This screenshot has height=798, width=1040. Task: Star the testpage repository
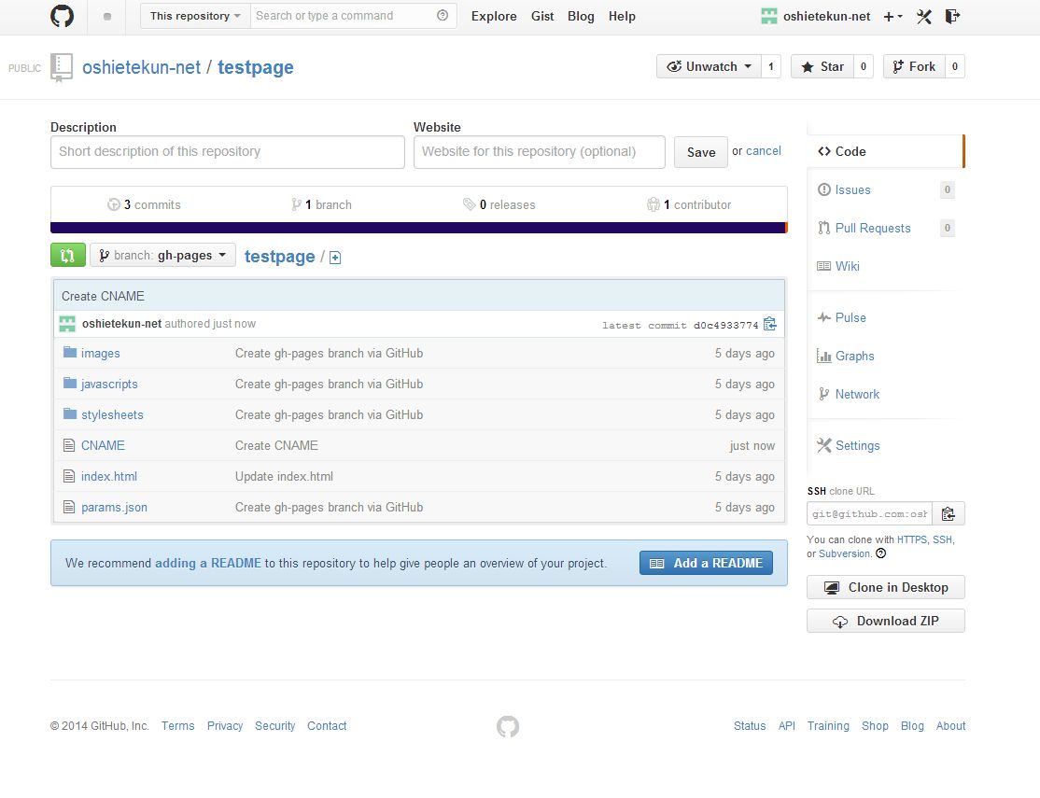pos(822,66)
